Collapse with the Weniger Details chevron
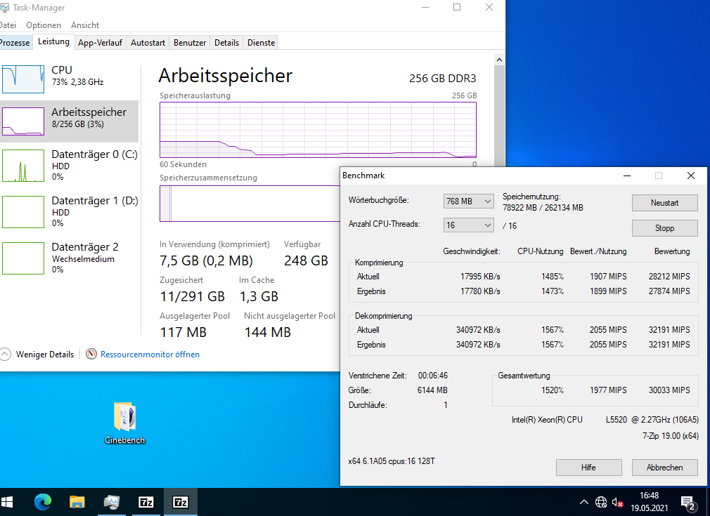 click(x=6, y=354)
